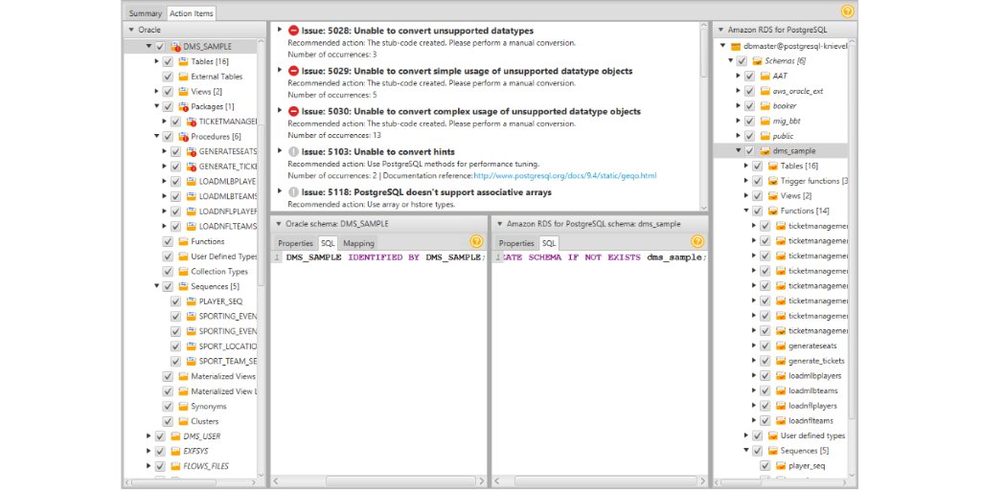Image resolution: width=981 pixels, height=490 pixels.
Task: Click into the PostgreSQL CREATE SCHEMA code line
Action: coord(605,257)
